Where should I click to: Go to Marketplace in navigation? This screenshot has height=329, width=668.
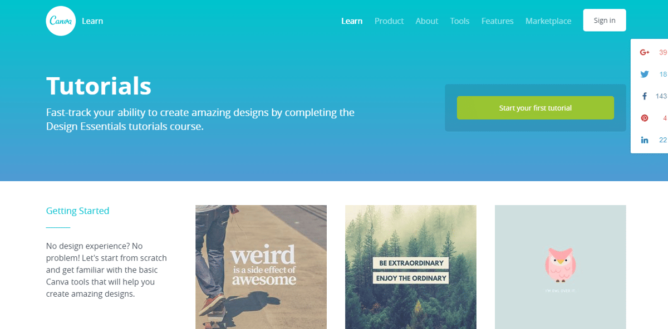tap(548, 21)
